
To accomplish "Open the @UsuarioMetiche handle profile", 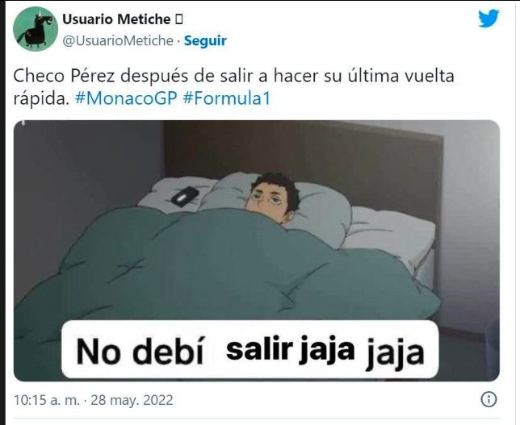I will click(118, 41).
